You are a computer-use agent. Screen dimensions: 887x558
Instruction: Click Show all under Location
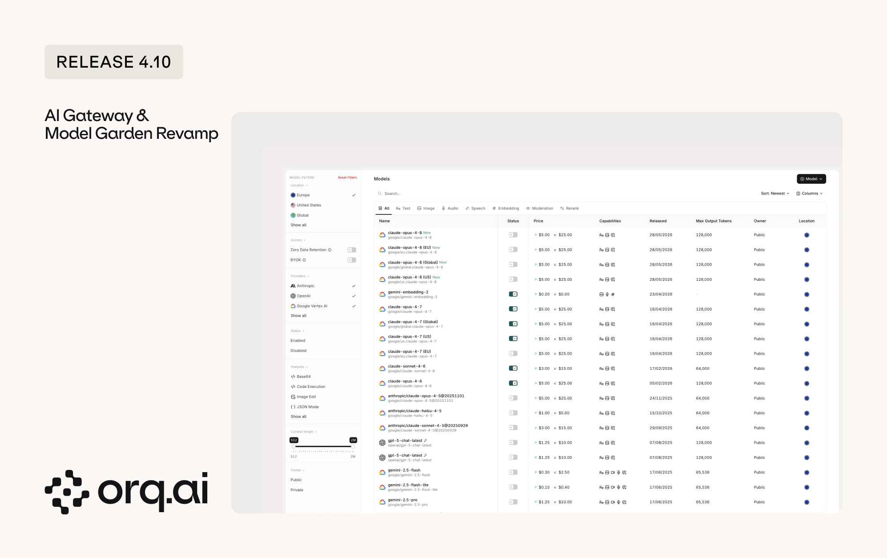coord(298,225)
